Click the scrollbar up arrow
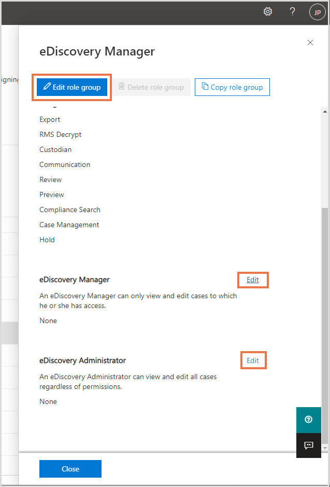 325,110
